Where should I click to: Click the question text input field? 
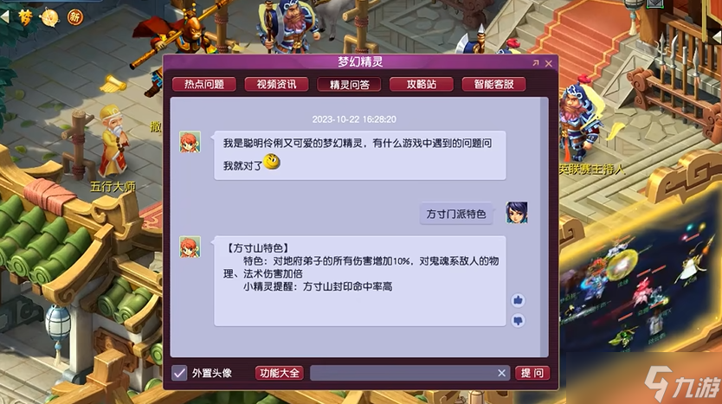[403, 373]
